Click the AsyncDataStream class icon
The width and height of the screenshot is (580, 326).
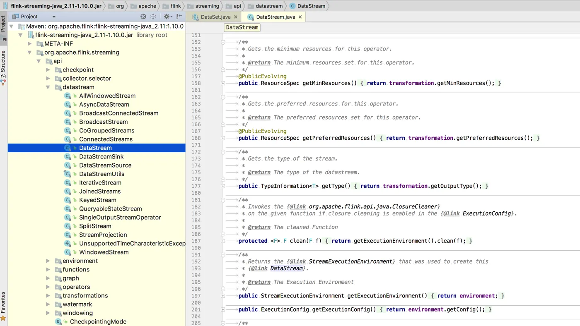(x=68, y=104)
